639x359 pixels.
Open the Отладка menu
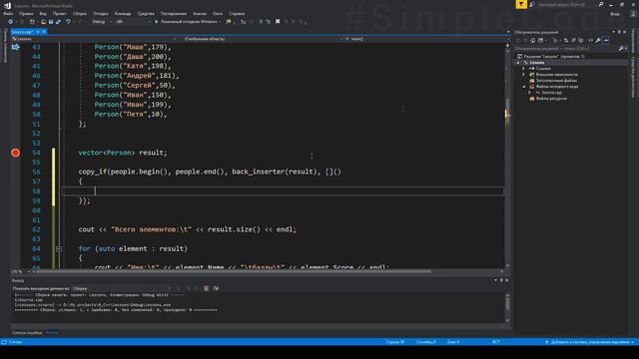tap(100, 13)
